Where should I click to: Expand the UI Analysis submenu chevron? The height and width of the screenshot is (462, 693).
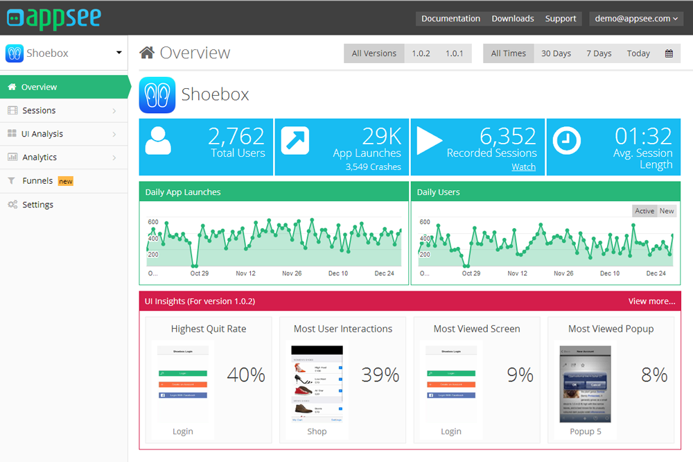click(x=114, y=134)
